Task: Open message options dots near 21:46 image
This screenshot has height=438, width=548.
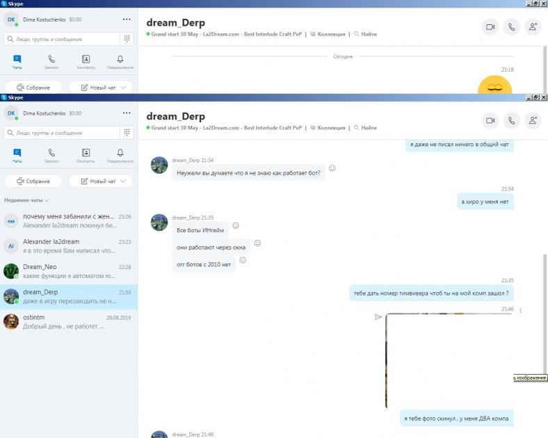Action: pos(520,310)
